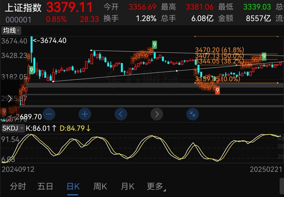The image size is (284, 197).
Task: Click the collapse arrows chart icon
Action: [x=193, y=114]
